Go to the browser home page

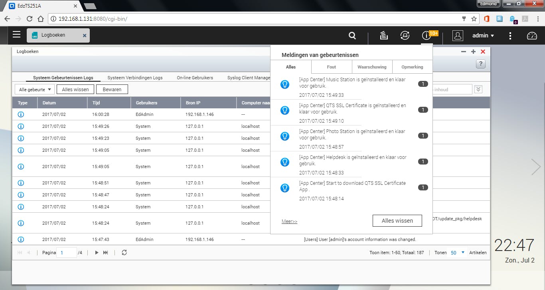pyautogui.click(x=40, y=19)
